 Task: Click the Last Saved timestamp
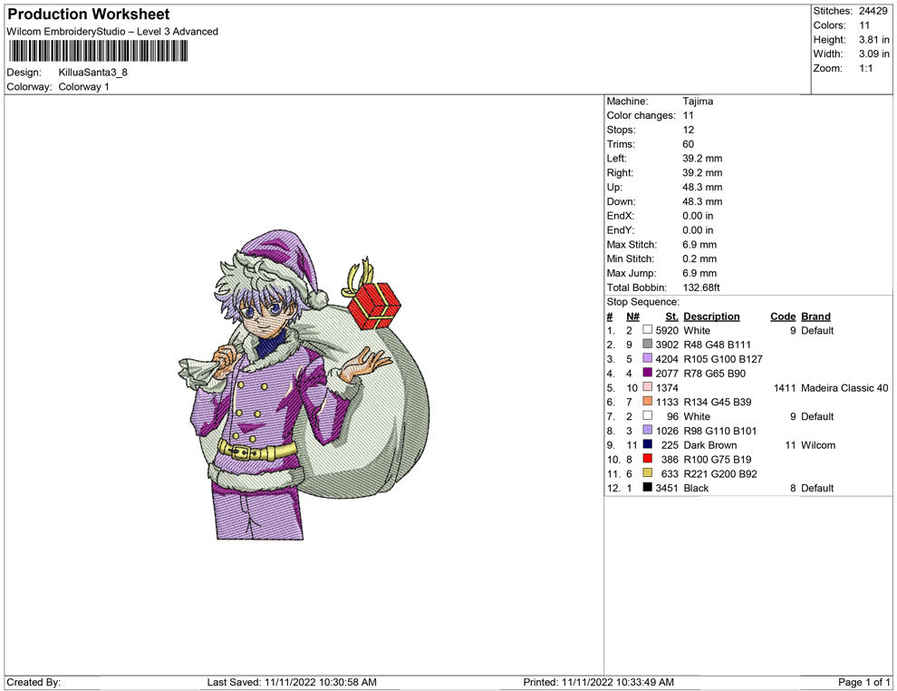point(292,682)
